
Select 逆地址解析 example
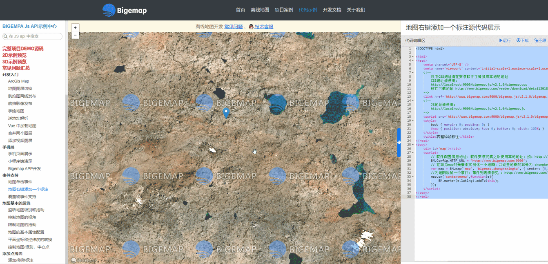click(18, 119)
